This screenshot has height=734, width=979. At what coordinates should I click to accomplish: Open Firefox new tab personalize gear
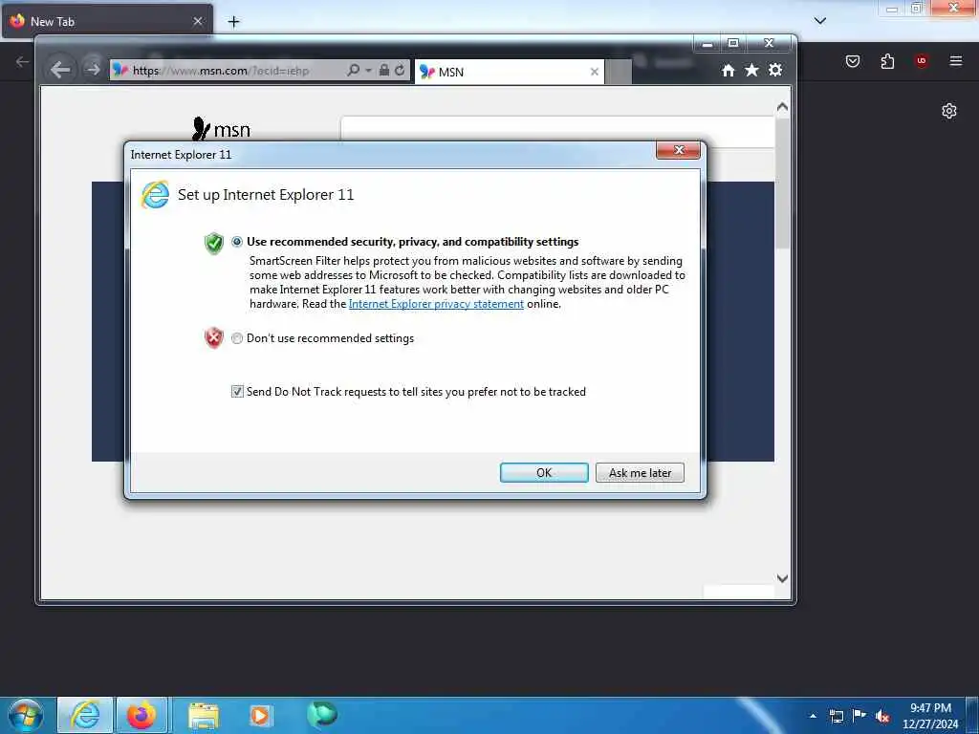pos(949,111)
